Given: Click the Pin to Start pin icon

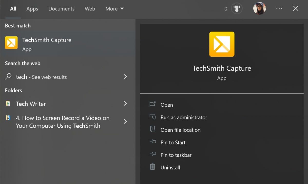Looking at the screenshot, I should click(153, 142).
